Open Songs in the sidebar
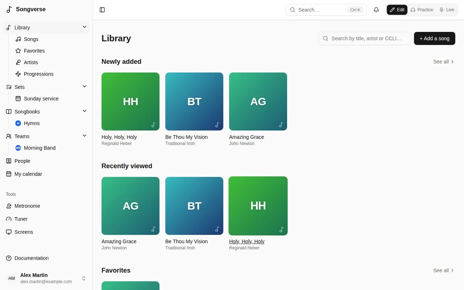This screenshot has height=290, width=464. [x=50, y=39]
